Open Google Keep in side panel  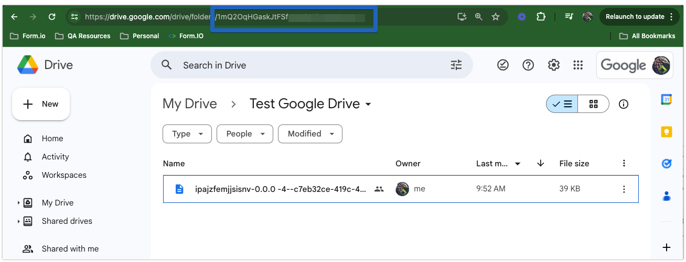[x=667, y=132]
